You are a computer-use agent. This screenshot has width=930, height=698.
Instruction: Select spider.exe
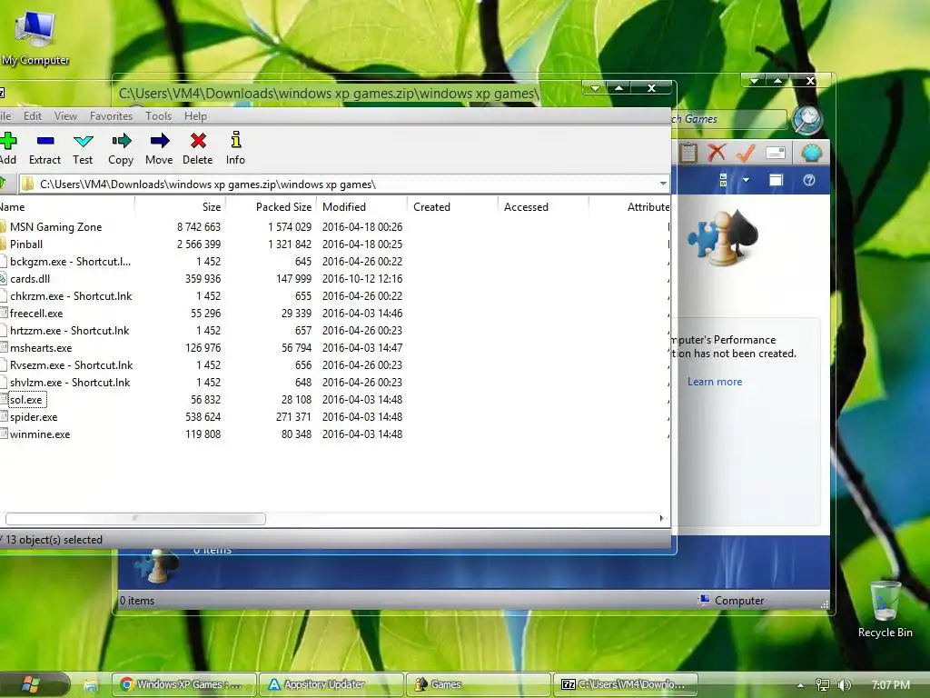coord(34,416)
